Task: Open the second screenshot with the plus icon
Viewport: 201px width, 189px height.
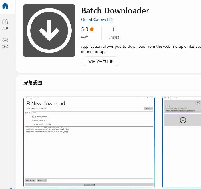Action: (182, 142)
